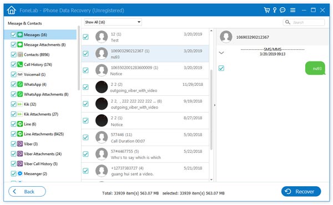
Task: Click the Viber Call History icon
Action: pyautogui.click(x=20, y=163)
